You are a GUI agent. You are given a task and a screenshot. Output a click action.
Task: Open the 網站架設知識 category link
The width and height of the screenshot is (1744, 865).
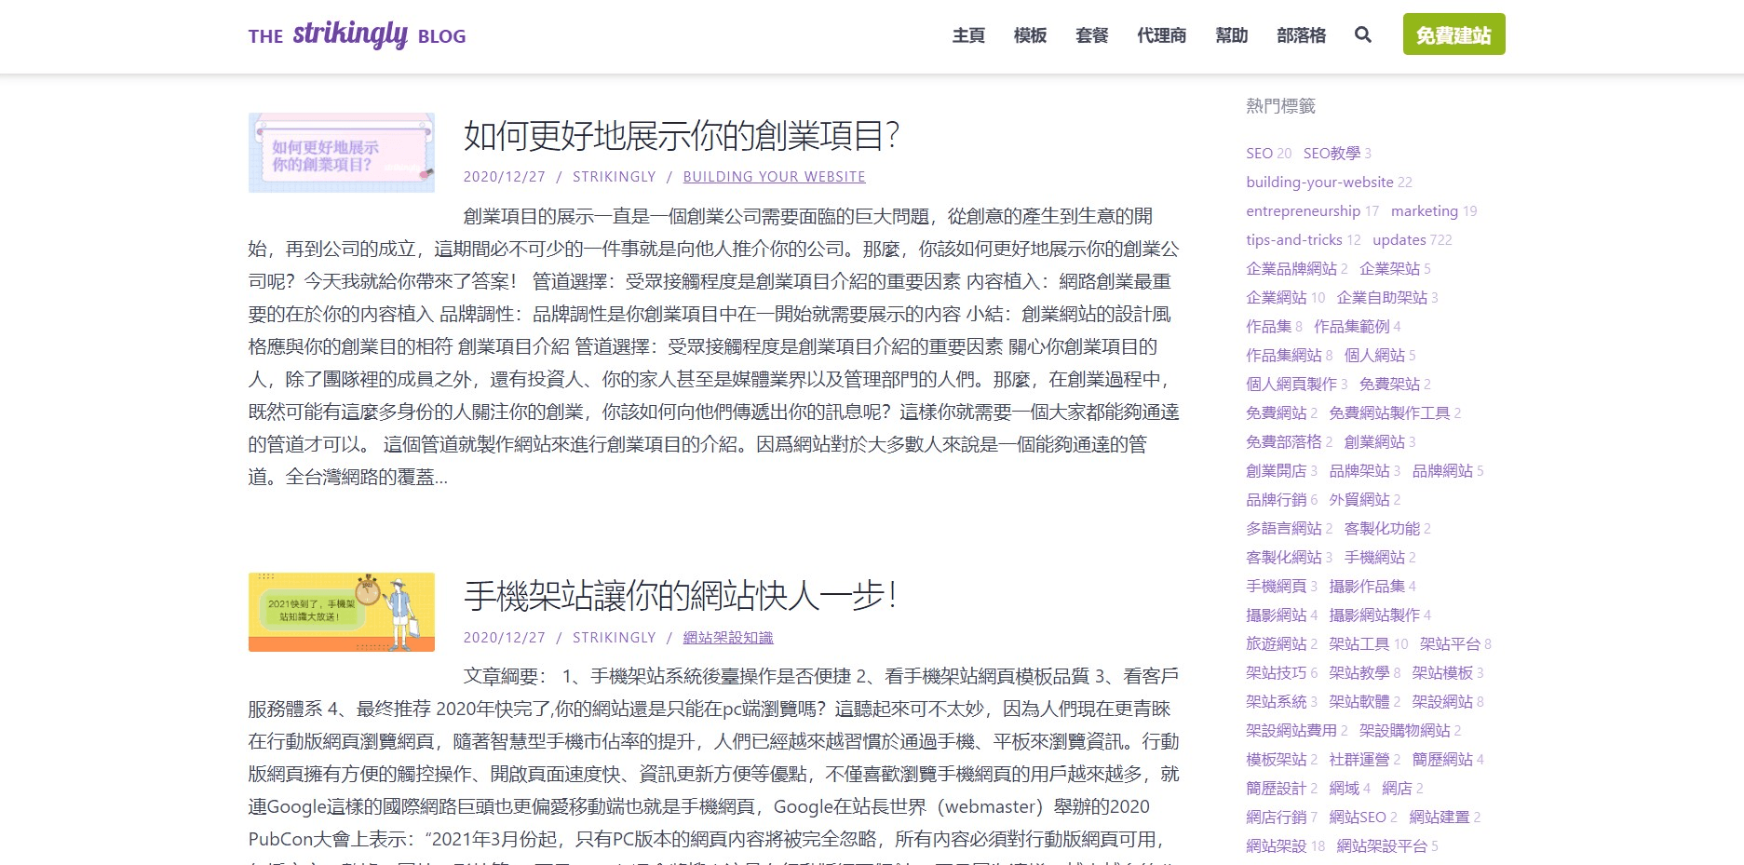tap(729, 637)
